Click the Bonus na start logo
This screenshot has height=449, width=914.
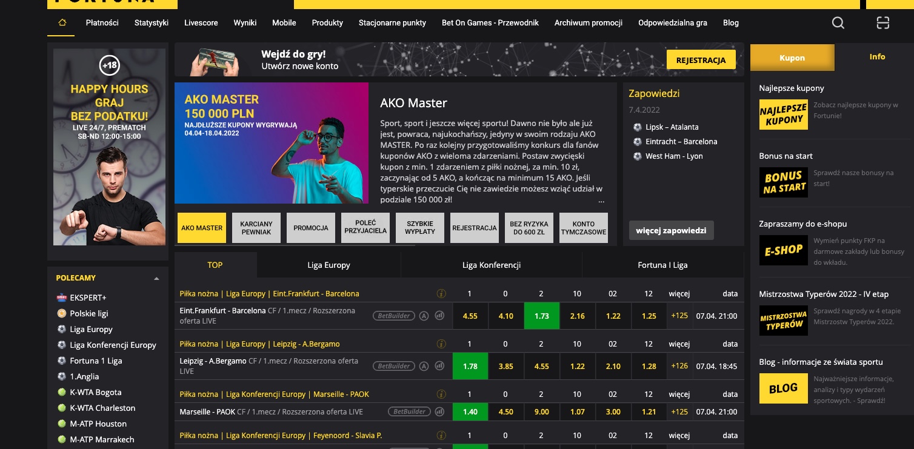[784, 182]
